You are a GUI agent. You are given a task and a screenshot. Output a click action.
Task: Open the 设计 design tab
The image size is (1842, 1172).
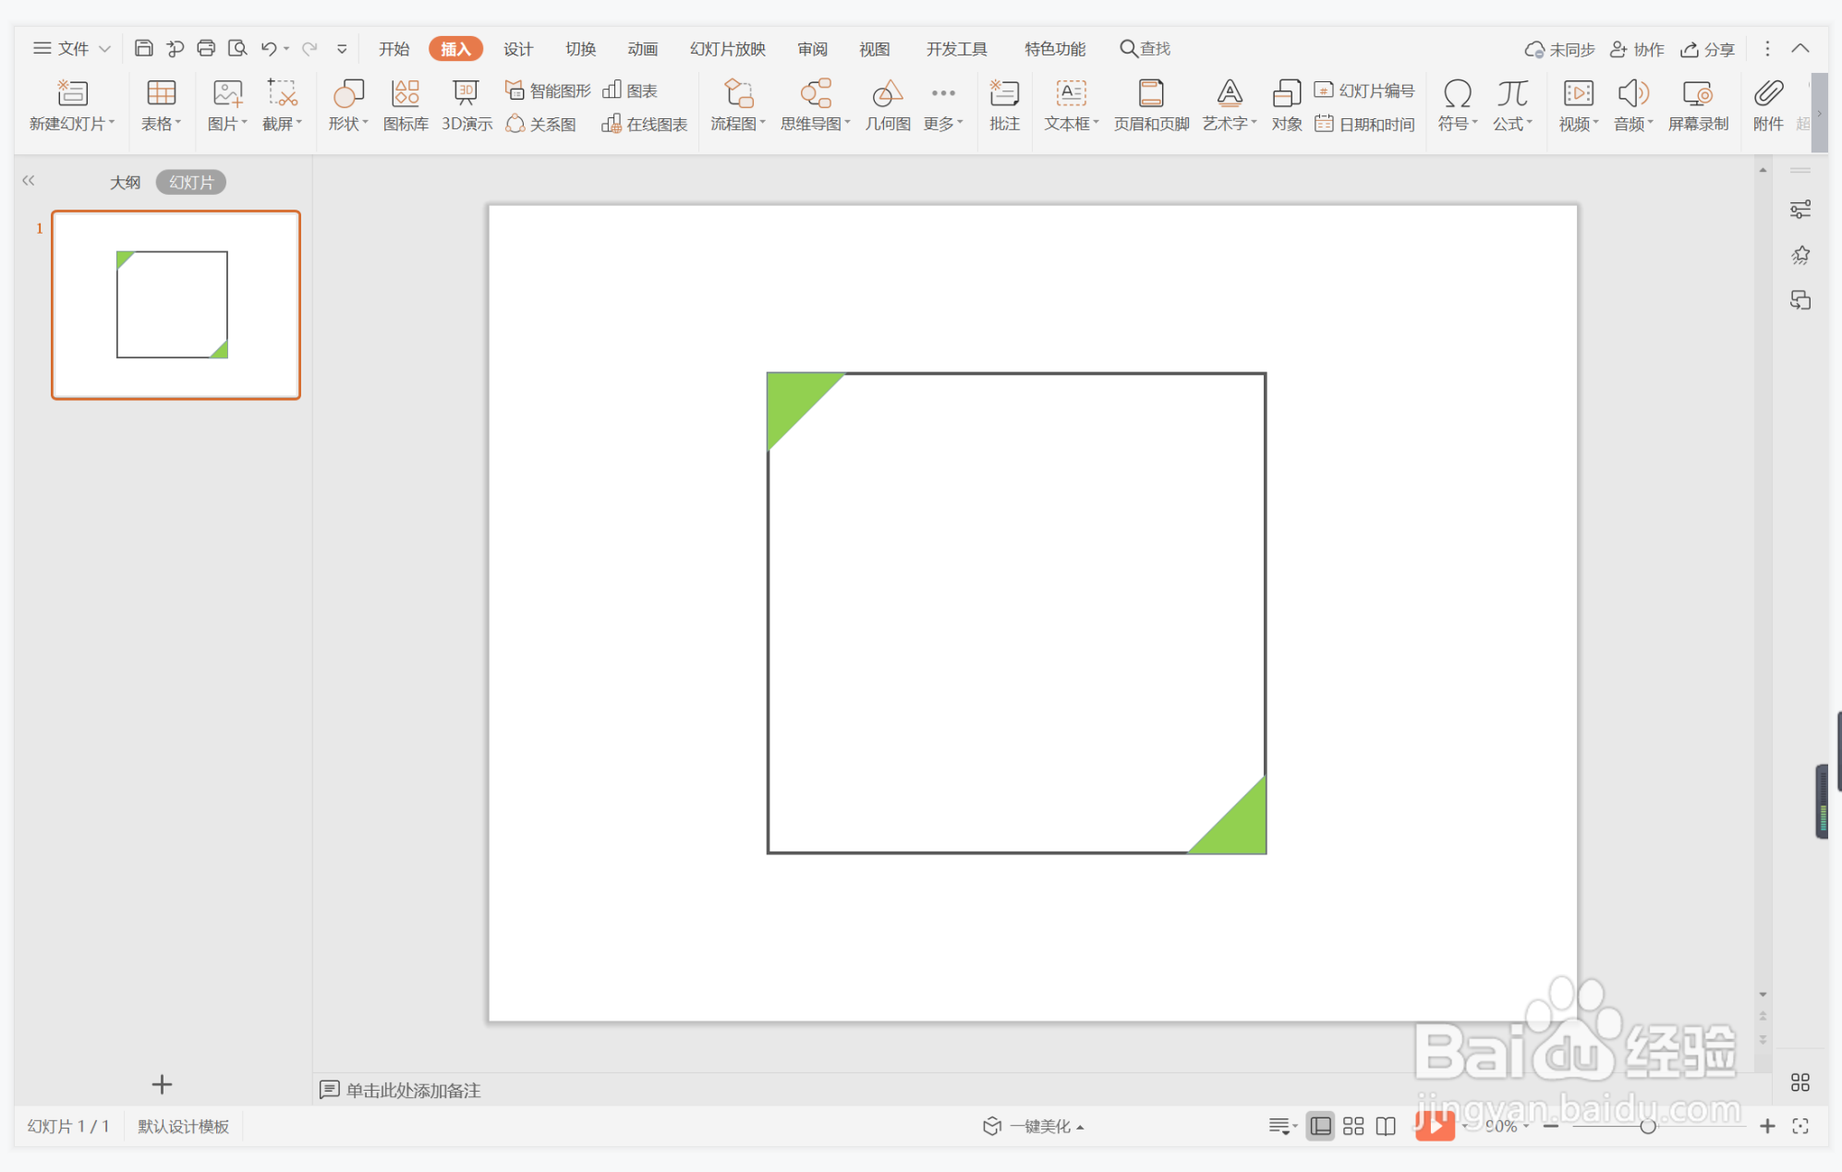pos(518,49)
